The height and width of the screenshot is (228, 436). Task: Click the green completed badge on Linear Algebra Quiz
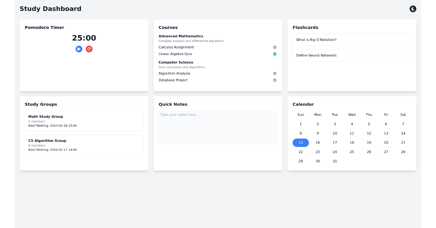pyautogui.click(x=275, y=54)
